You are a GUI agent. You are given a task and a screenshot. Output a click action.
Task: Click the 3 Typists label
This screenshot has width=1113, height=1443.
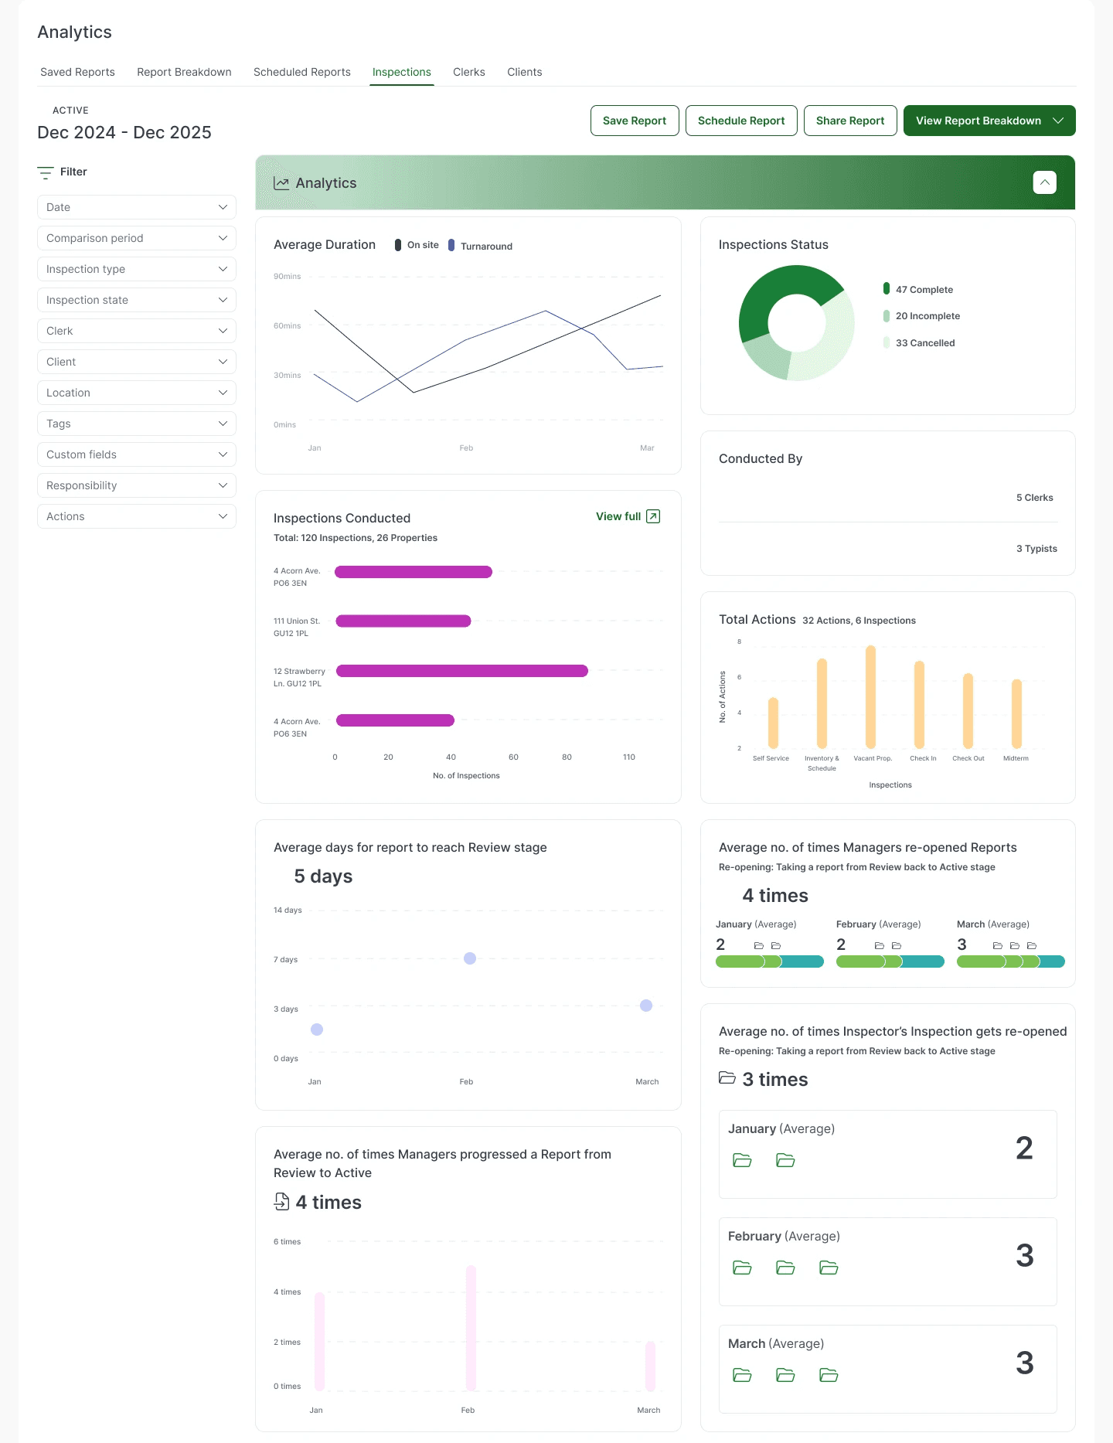[1036, 549]
